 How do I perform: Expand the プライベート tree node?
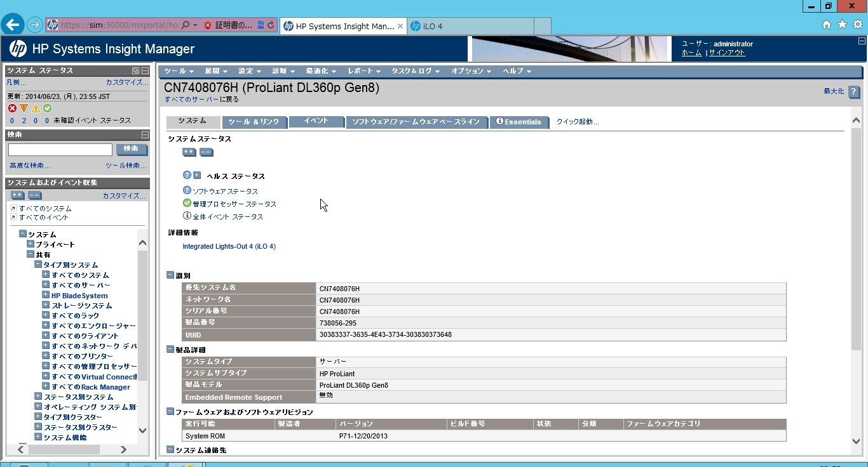point(31,244)
